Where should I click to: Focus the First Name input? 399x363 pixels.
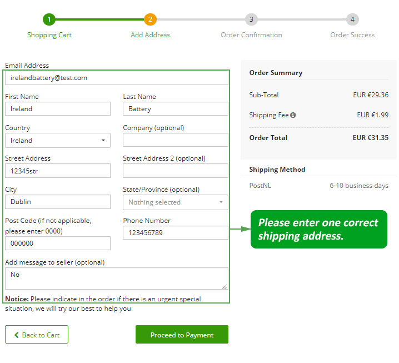pos(58,109)
